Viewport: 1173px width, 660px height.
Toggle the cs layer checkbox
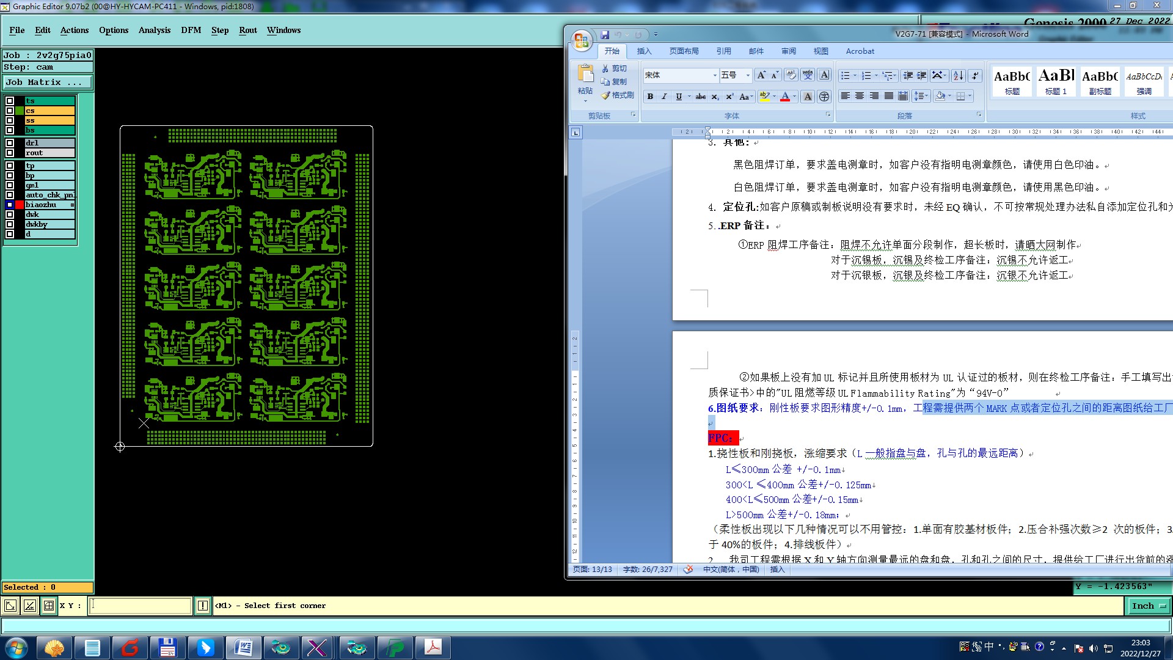pyautogui.click(x=10, y=111)
